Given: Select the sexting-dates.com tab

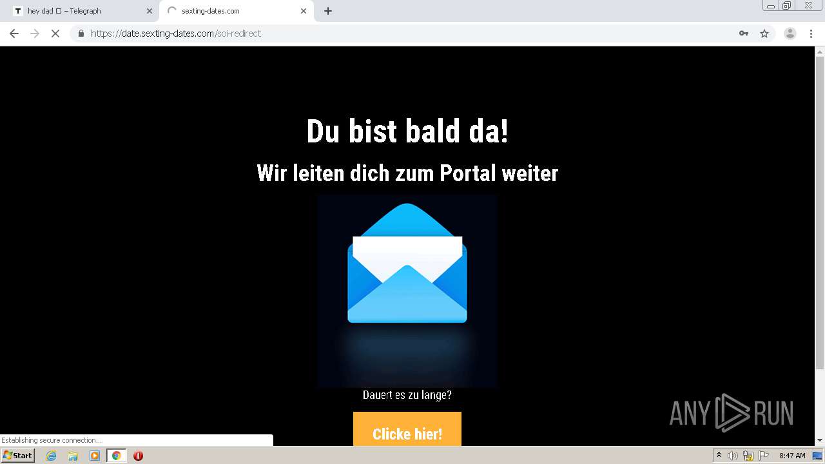Looking at the screenshot, I should (x=236, y=11).
